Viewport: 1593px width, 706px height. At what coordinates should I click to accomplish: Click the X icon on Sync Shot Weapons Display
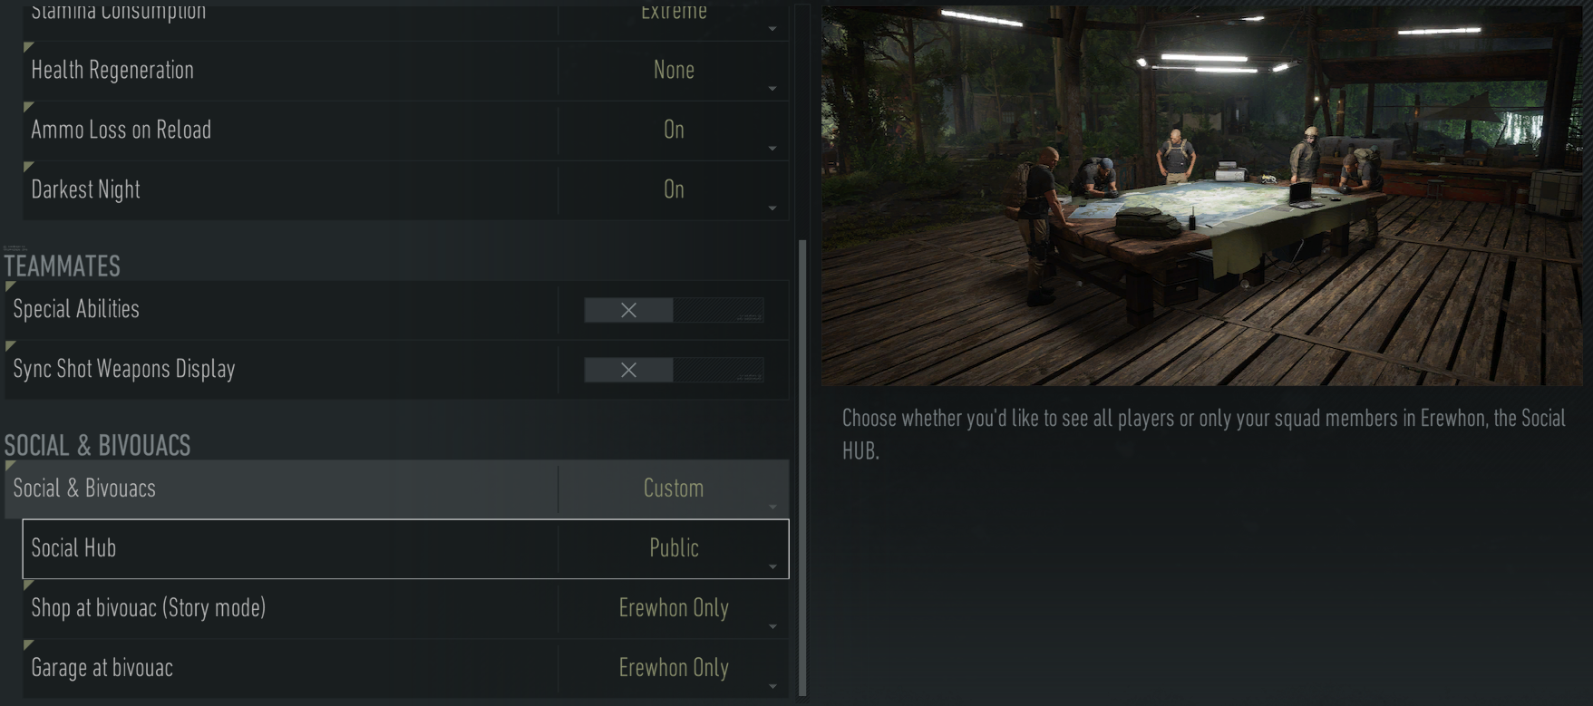pos(628,370)
